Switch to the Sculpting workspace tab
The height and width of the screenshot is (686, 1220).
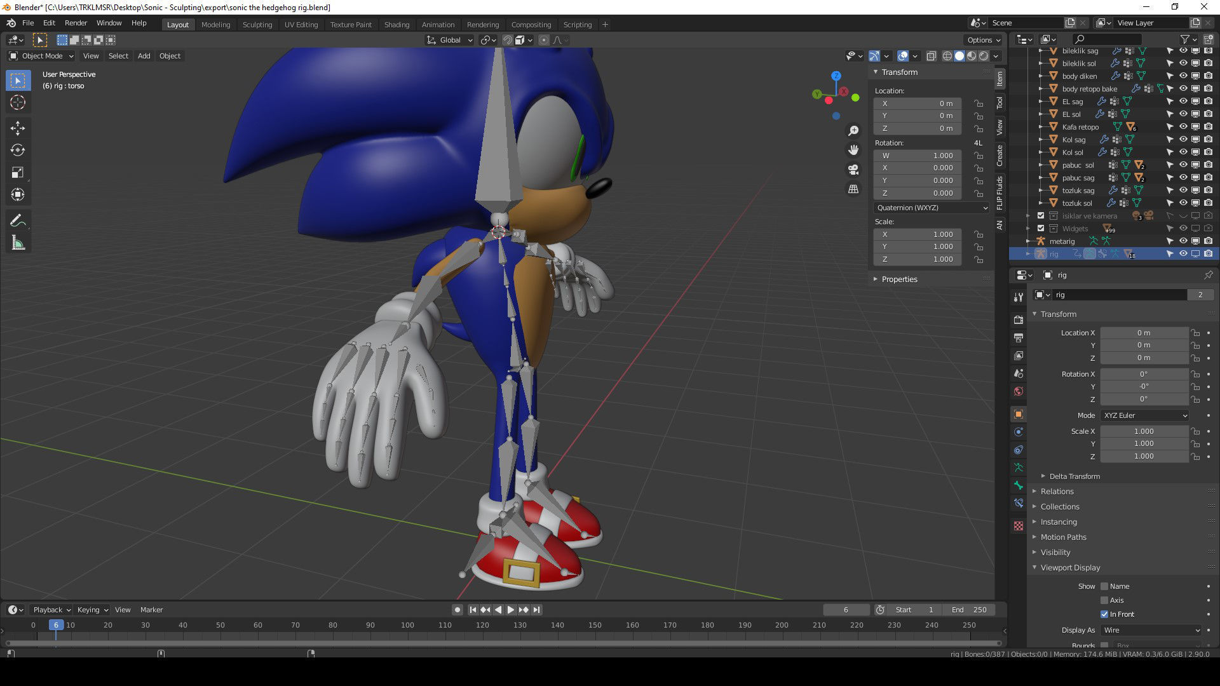coord(257,24)
